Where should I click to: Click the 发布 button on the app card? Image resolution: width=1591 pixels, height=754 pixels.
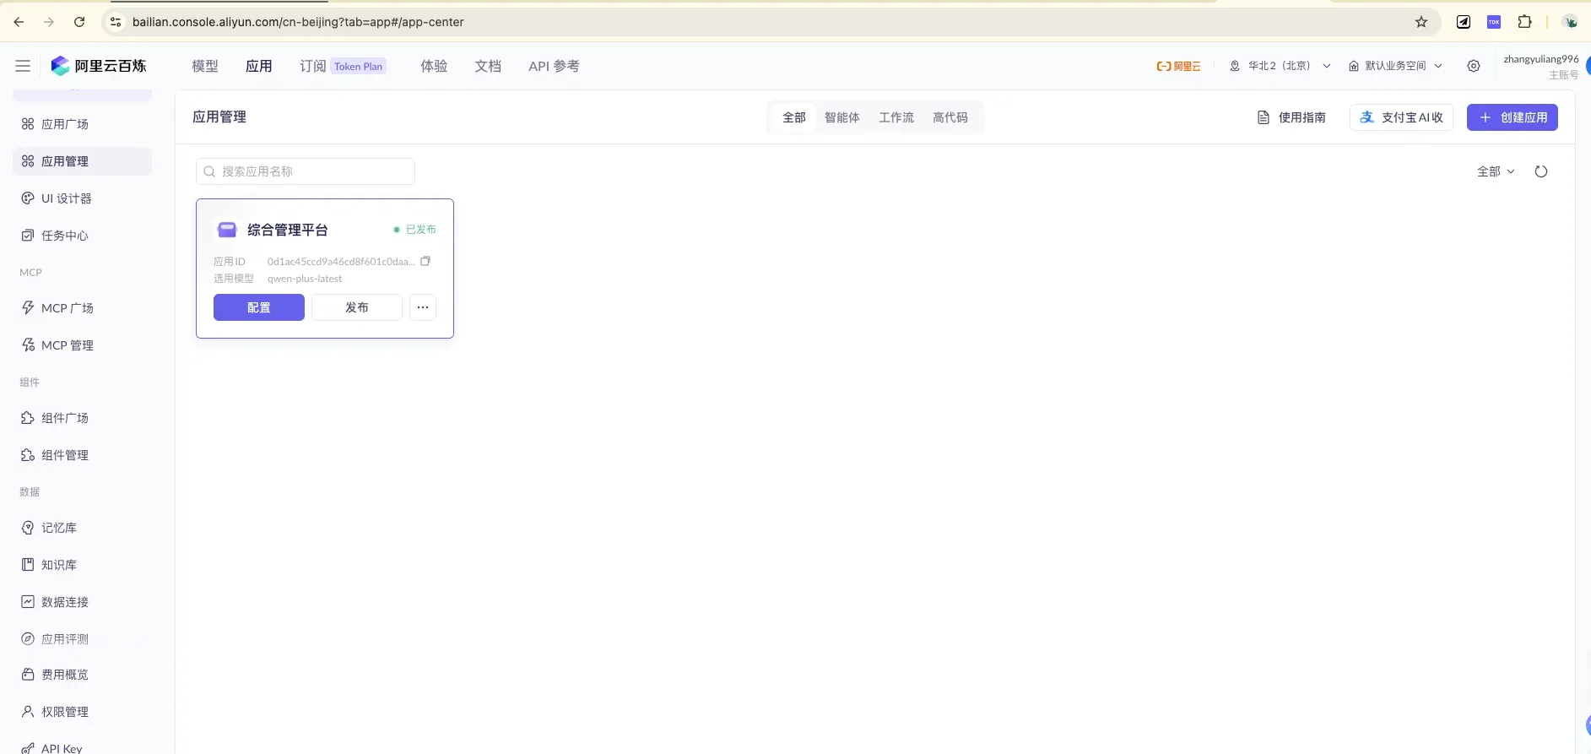click(357, 307)
